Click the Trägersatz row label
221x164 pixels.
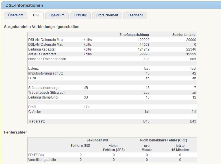pos(36,121)
